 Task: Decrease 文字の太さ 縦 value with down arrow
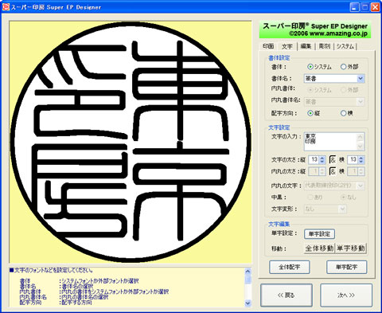[x=322, y=162]
